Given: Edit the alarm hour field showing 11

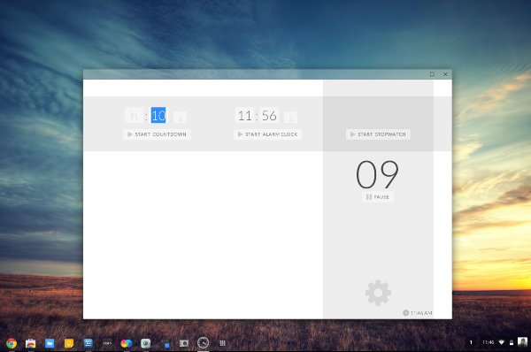Looking at the screenshot, I should click(245, 115).
